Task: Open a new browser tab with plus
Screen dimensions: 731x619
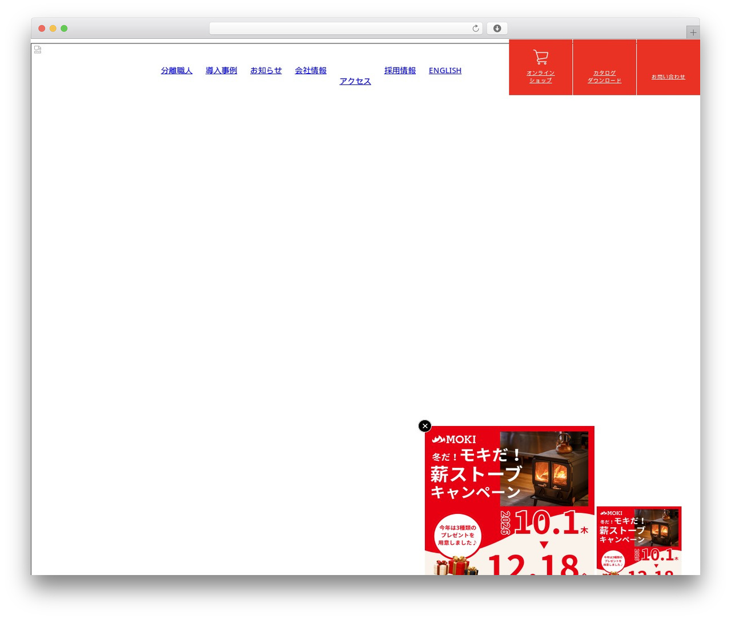Action: point(693,33)
